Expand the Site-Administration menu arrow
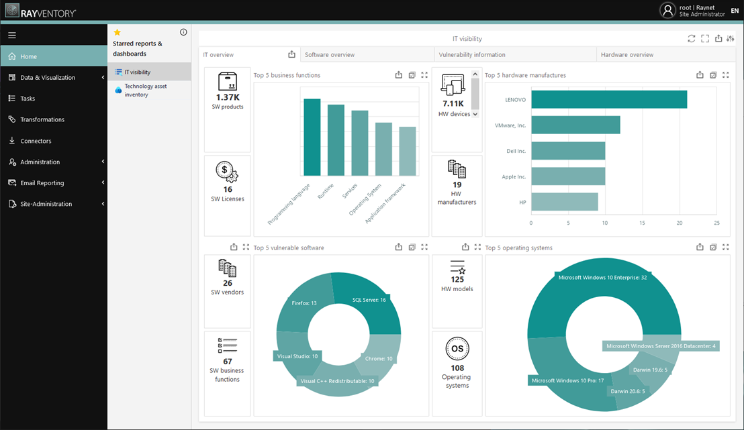 click(x=103, y=204)
